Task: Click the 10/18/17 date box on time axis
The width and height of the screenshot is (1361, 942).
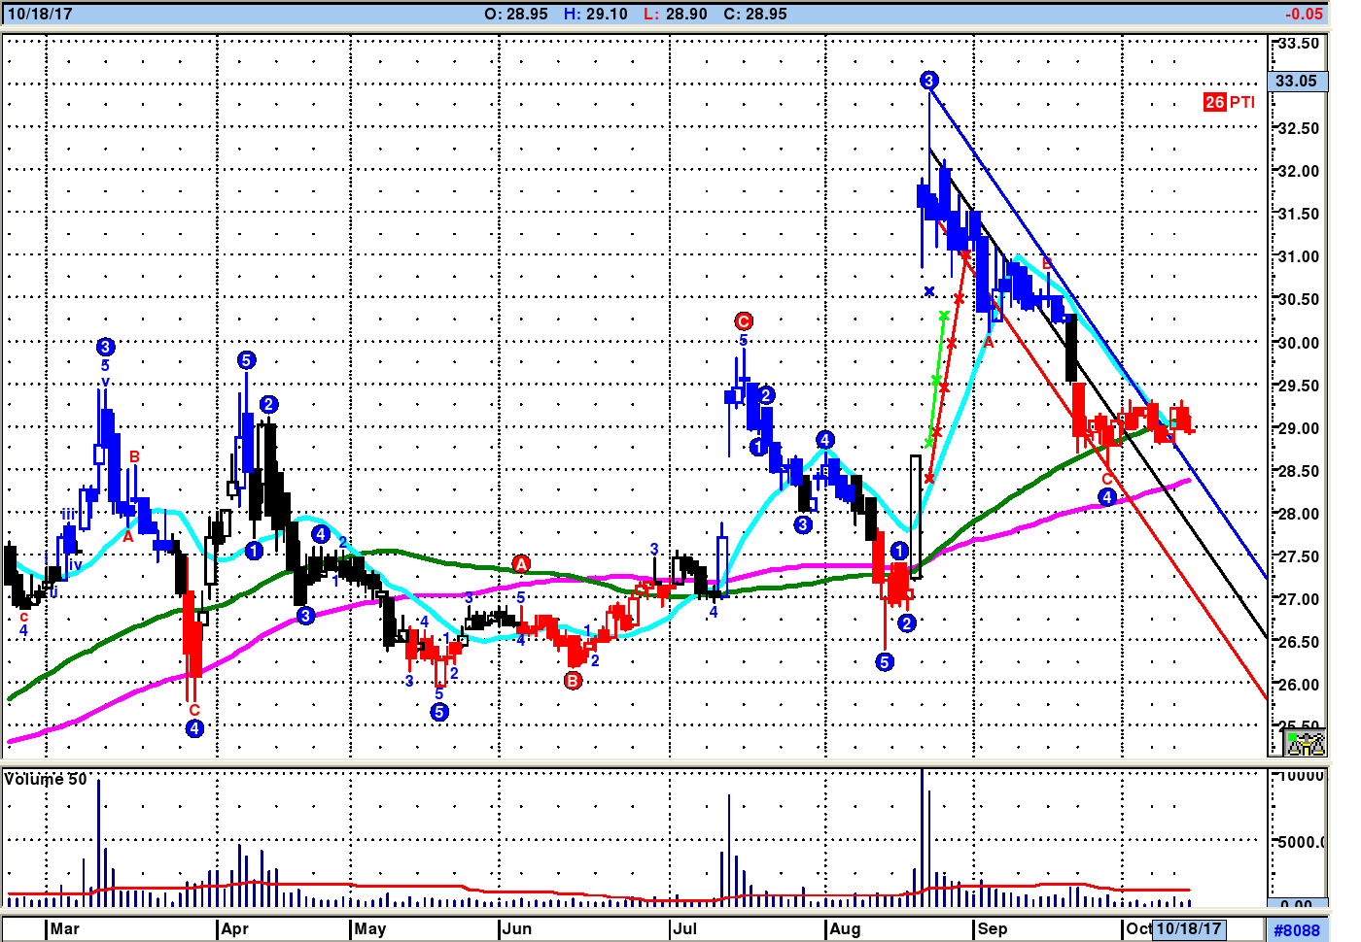Action: [1188, 928]
